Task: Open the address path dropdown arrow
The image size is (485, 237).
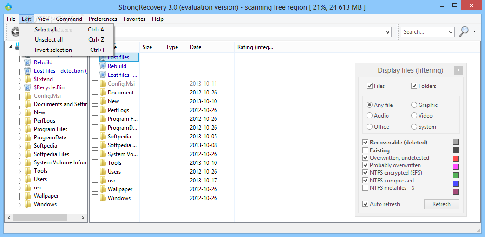Action: pos(388,32)
